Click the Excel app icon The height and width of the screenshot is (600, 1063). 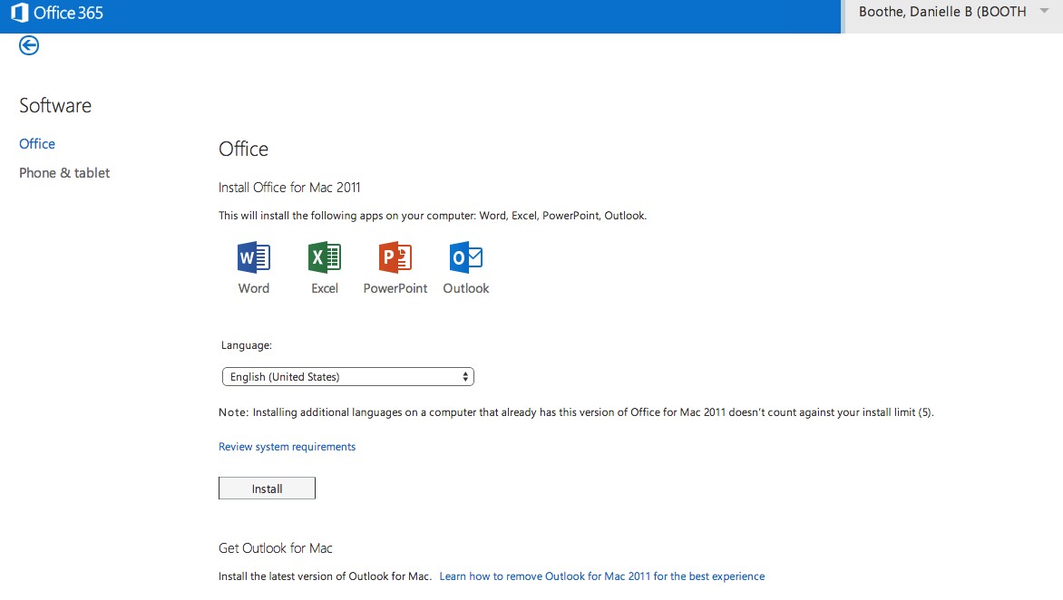[324, 257]
